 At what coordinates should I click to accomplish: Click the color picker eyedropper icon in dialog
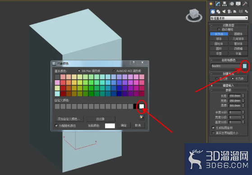(142, 117)
